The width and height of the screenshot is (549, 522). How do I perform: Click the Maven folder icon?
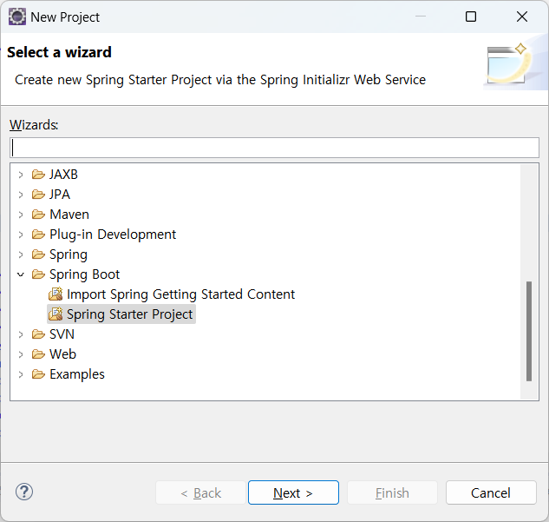38,215
